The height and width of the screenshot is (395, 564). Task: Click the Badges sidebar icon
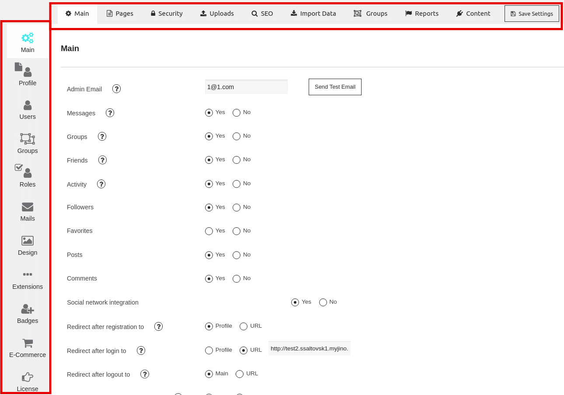point(27,313)
